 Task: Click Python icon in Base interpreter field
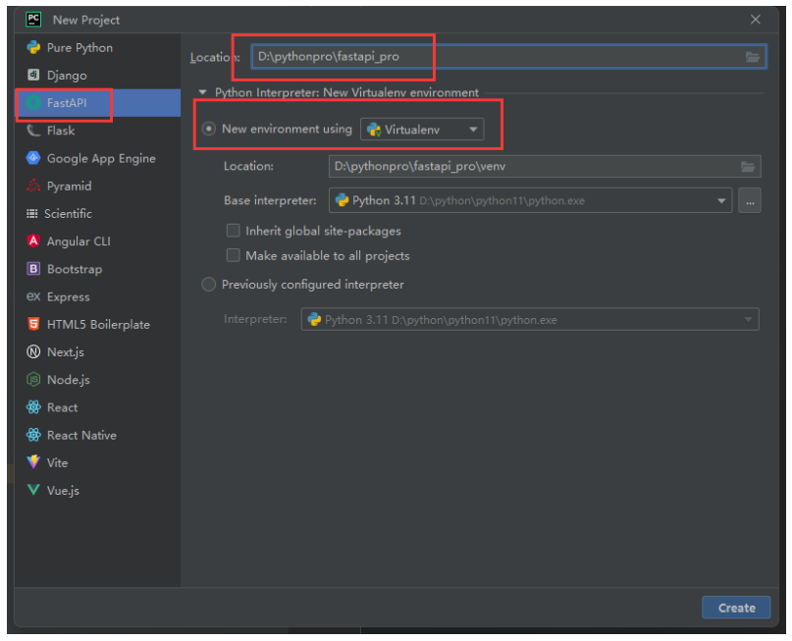click(x=342, y=200)
